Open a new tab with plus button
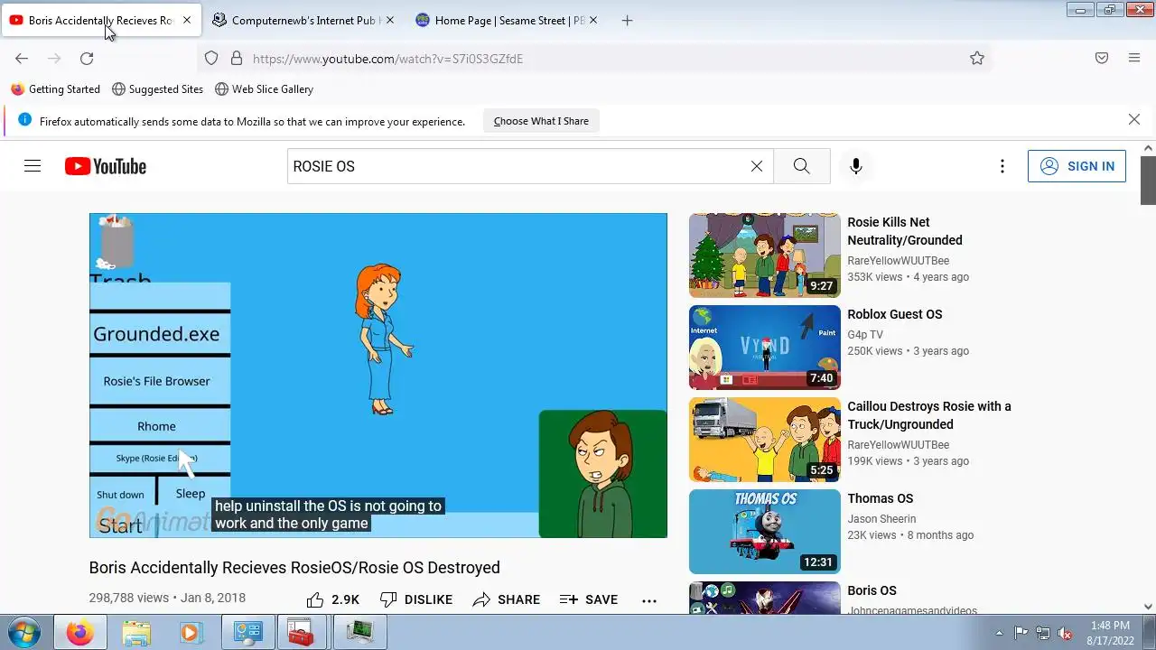The image size is (1156, 650). pyautogui.click(x=628, y=20)
